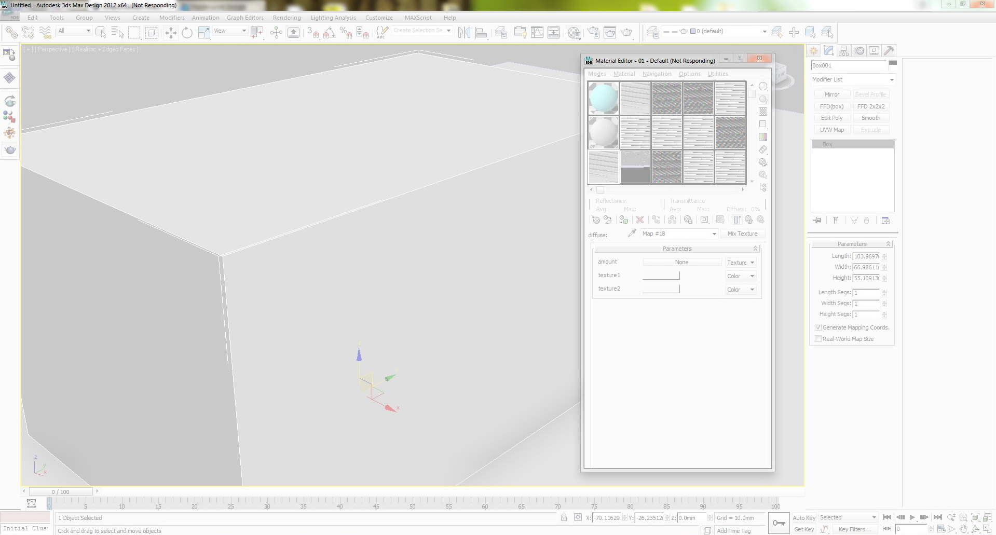Viewport: 996px width, 535px height.
Task: Select the cyan sphere material slot
Action: point(603,98)
